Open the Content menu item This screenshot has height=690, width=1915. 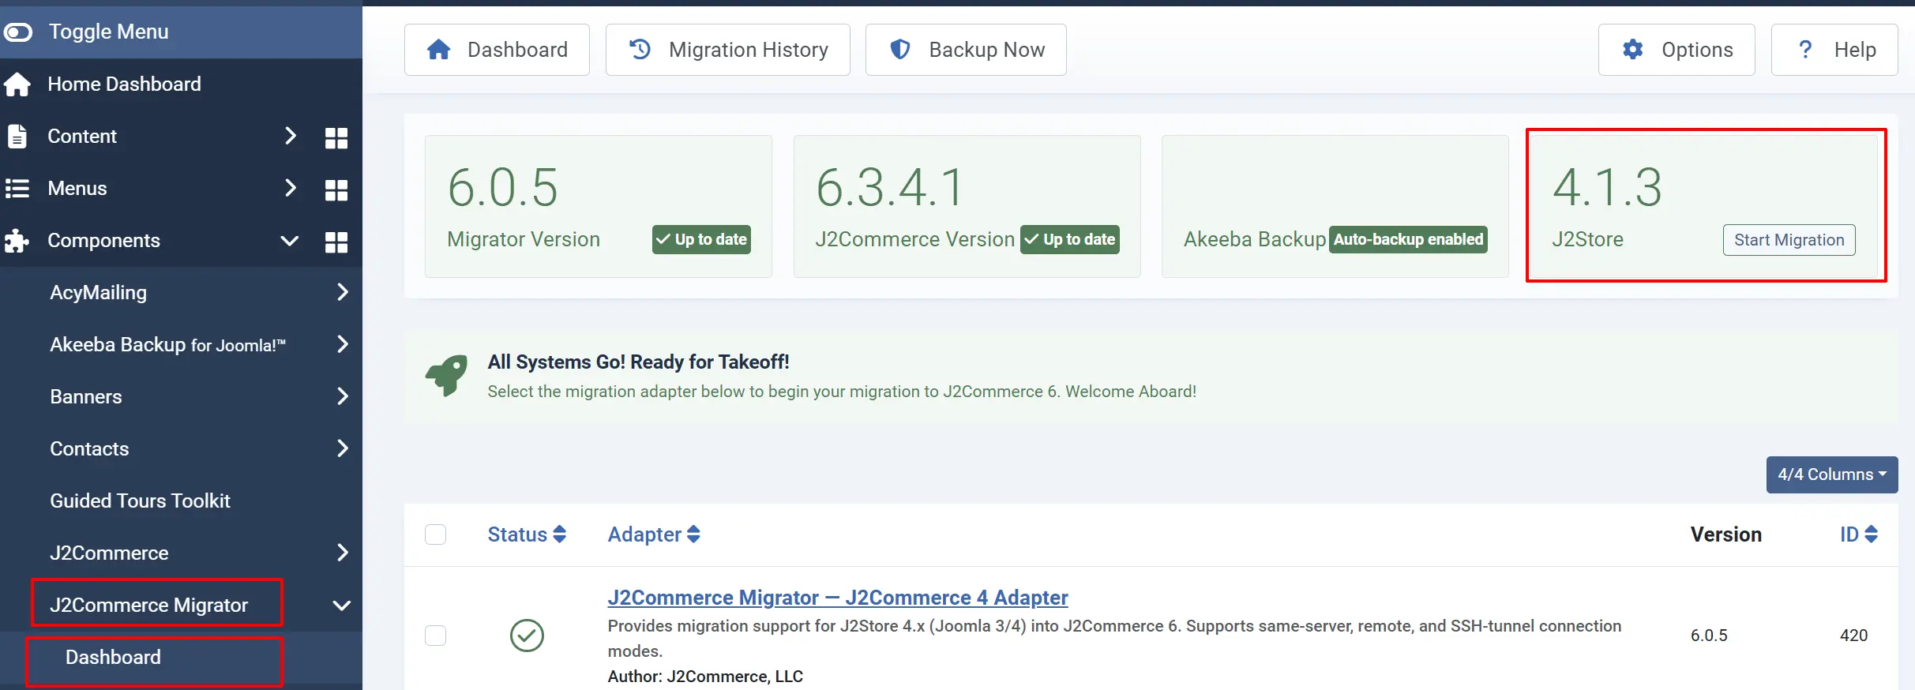82,136
